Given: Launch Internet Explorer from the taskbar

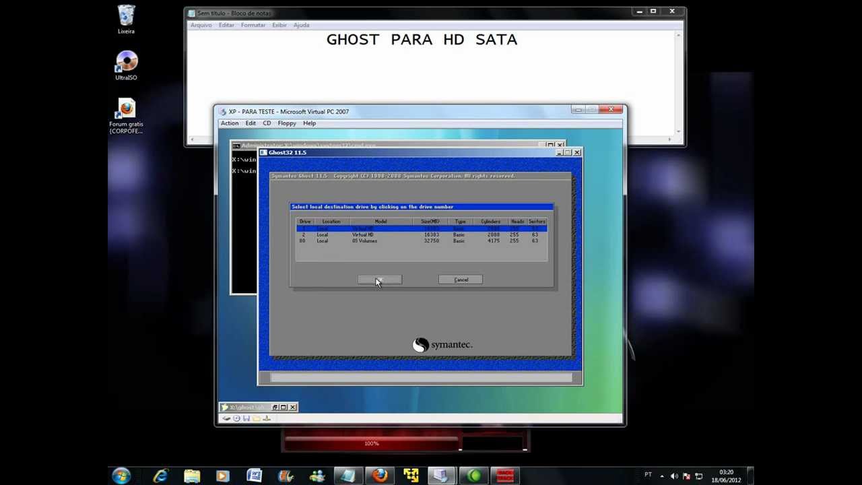Looking at the screenshot, I should [x=160, y=476].
